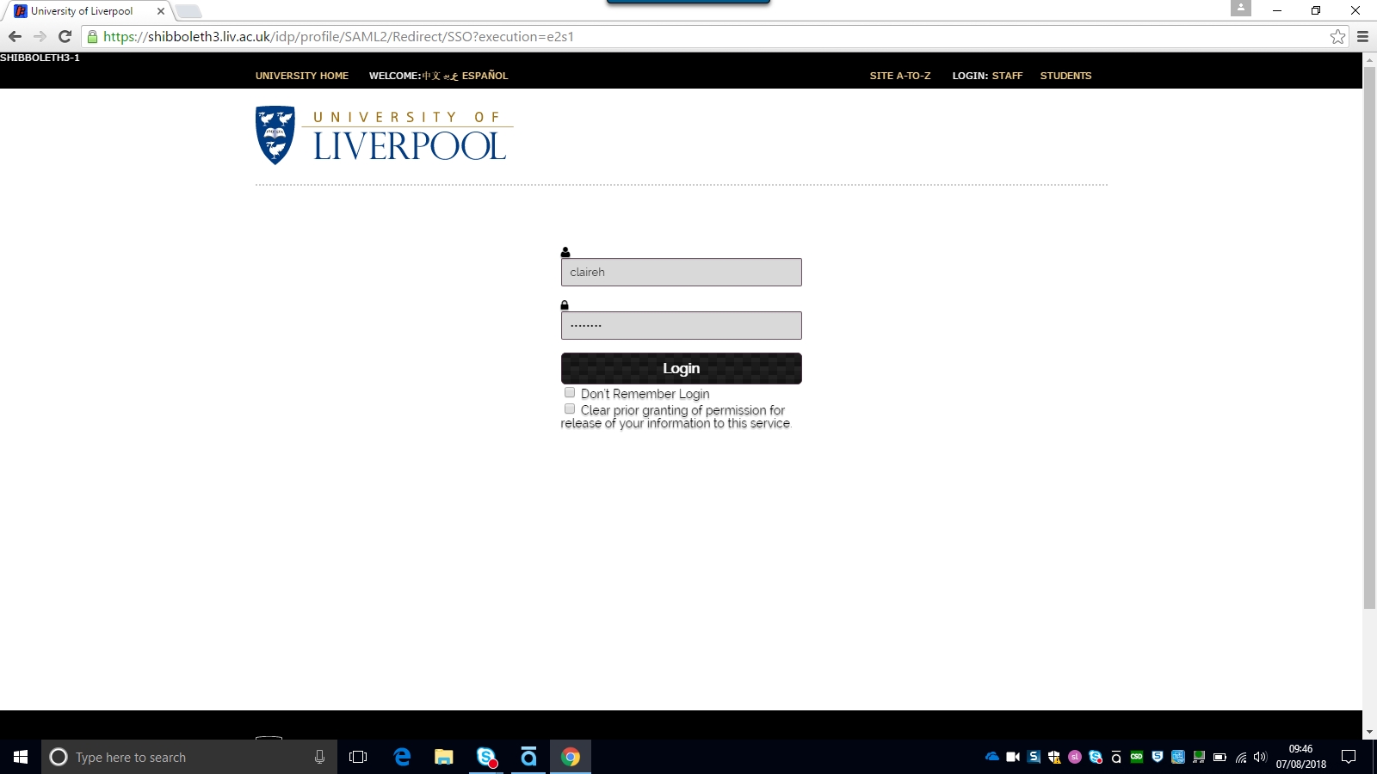Viewport: 1377px width, 774px height.
Task: Launch Microsoft Edge from the taskbar
Action: coord(402,757)
